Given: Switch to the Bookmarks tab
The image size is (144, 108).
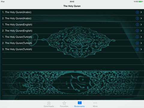Looking at the screenshot, I should click(x=79, y=104).
